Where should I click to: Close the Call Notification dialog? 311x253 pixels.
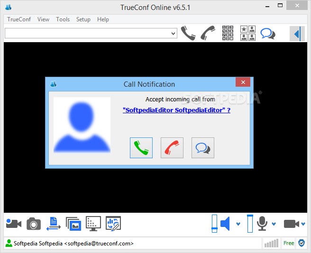(243, 82)
